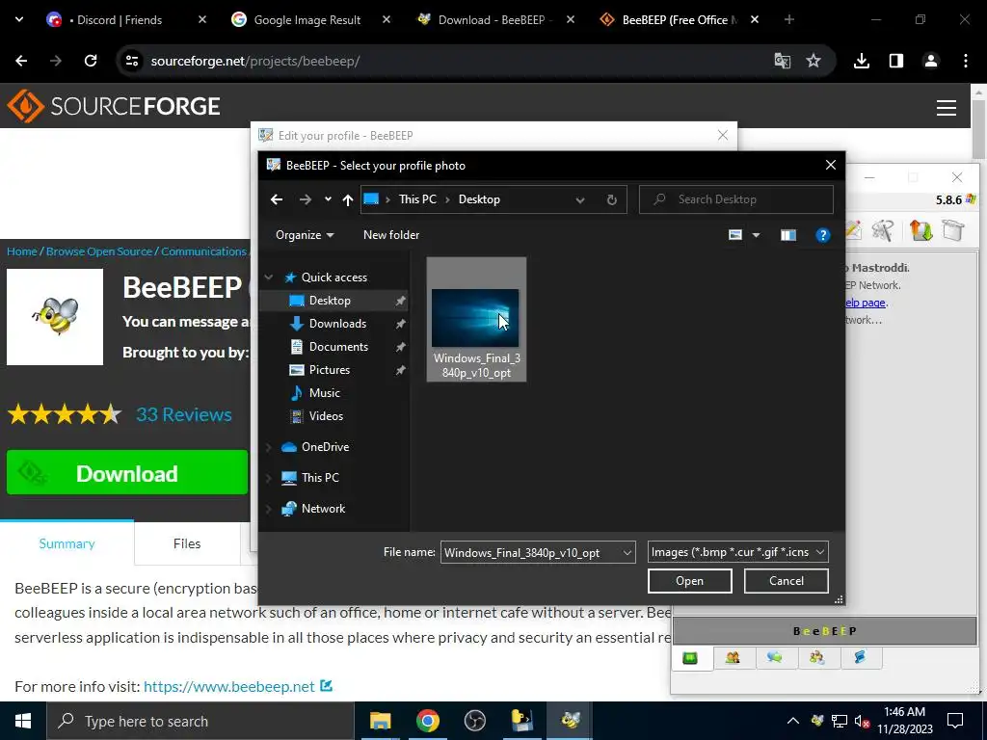Screen dimensions: 987x740
Task: Click Open to choose the profile photo
Action: 689,581
